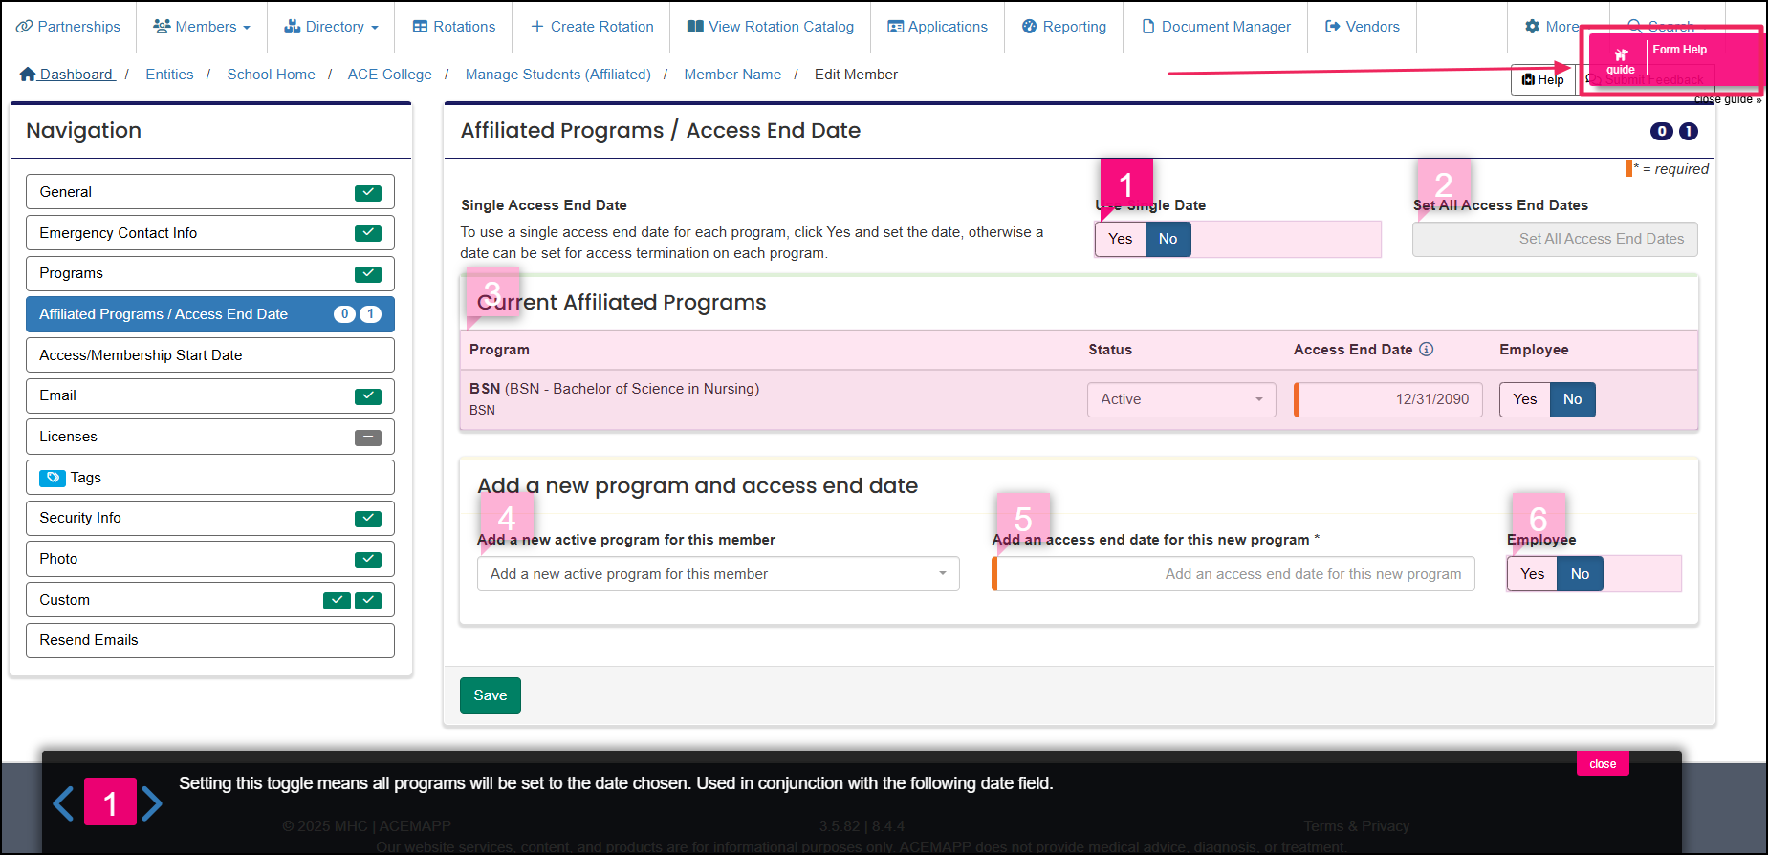Click Create Rotation in top nav
The width and height of the screenshot is (1768, 855).
coord(592,27)
